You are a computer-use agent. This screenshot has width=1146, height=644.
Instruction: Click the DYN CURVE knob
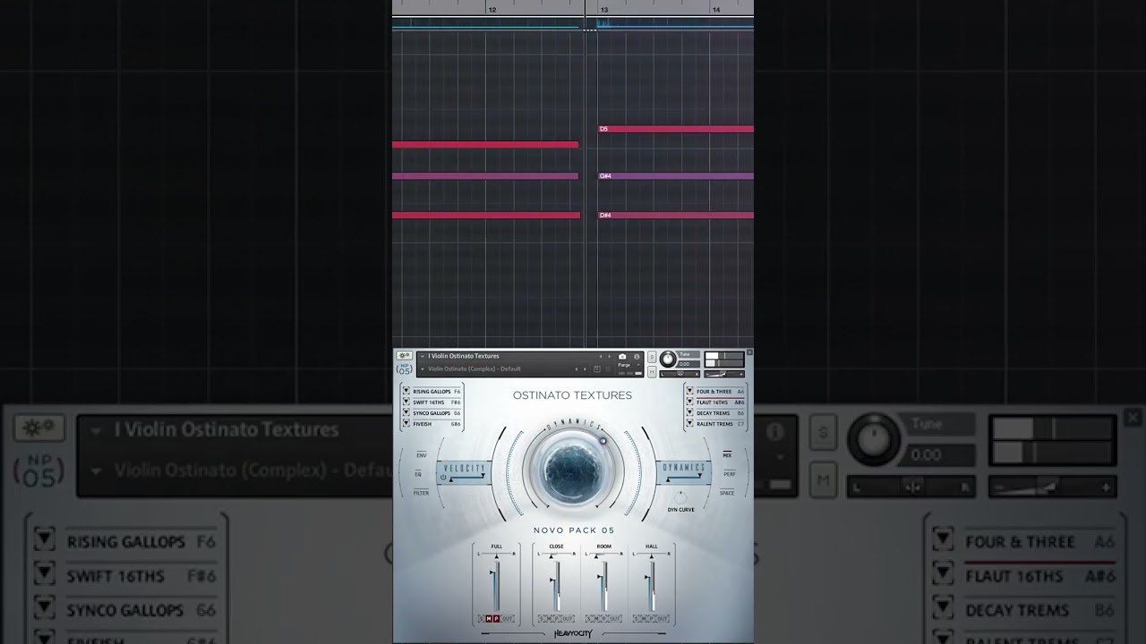[680, 497]
